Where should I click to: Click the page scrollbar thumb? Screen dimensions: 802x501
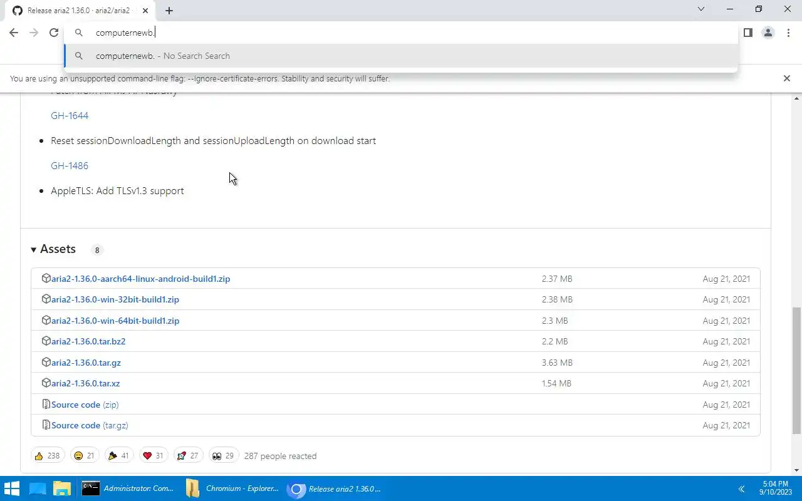(x=796, y=371)
